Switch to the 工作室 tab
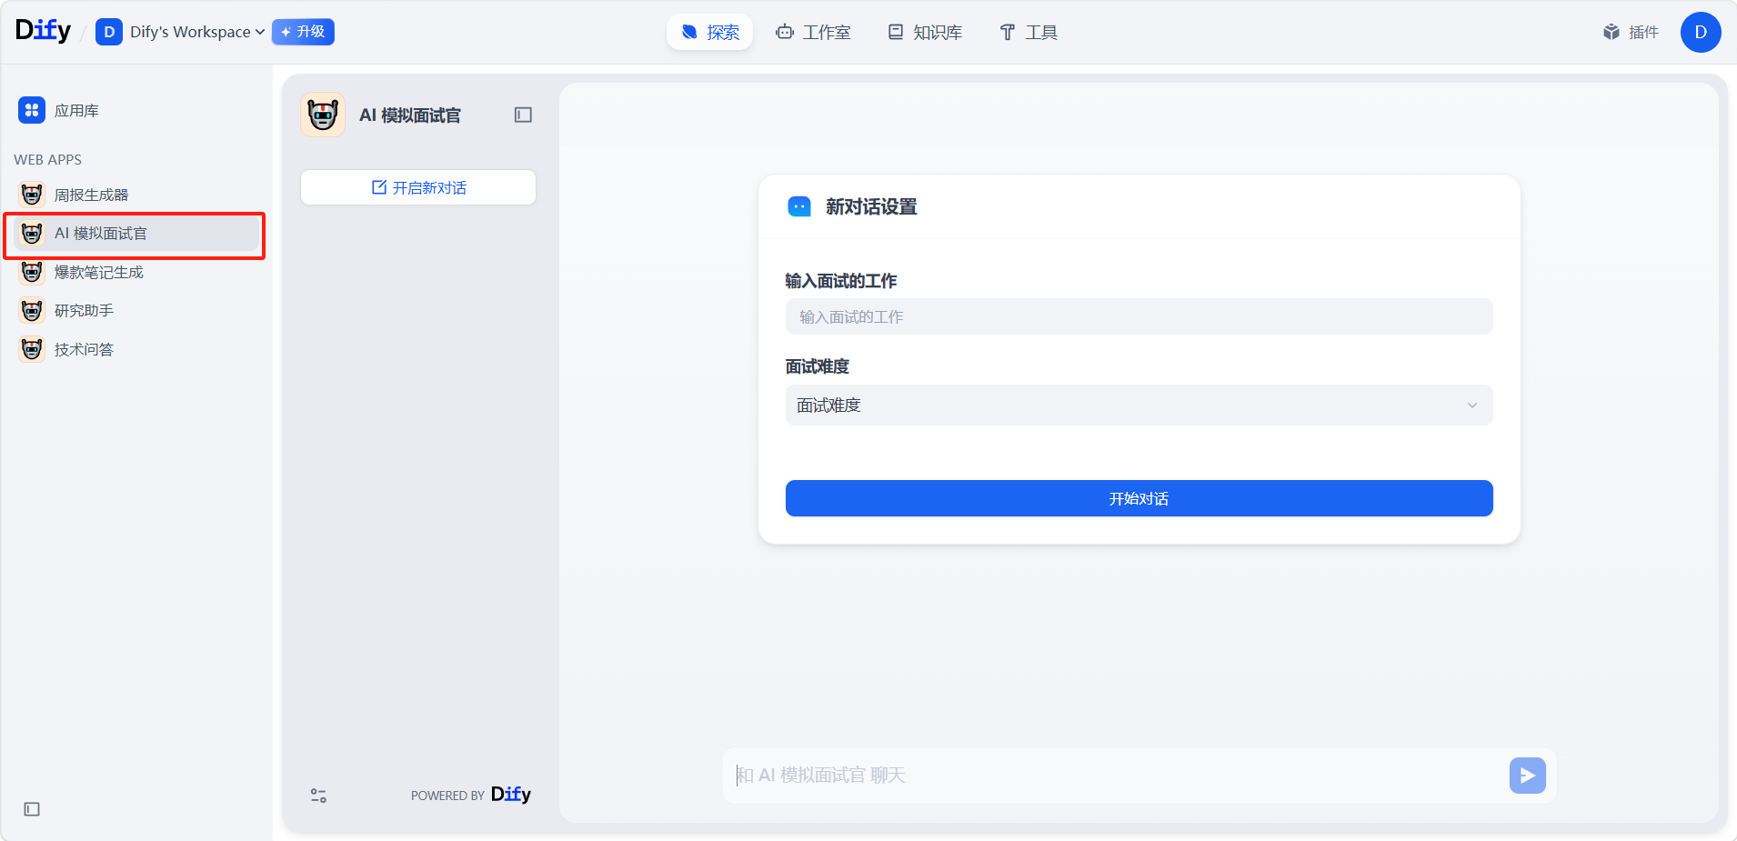Screen dimensions: 1737x841 coord(813,32)
